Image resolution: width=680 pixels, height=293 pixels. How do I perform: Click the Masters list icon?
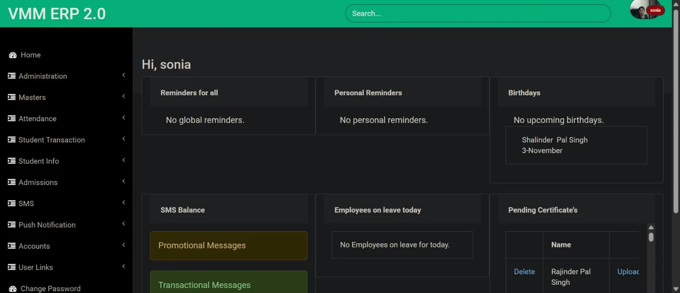[11, 97]
